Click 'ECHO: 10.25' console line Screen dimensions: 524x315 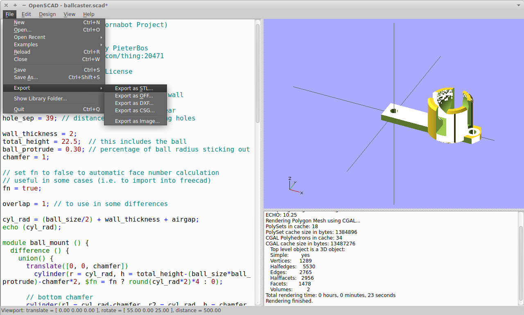pyautogui.click(x=281, y=215)
